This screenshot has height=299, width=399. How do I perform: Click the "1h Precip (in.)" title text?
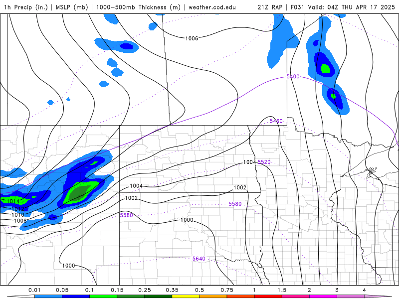(x=26, y=7)
